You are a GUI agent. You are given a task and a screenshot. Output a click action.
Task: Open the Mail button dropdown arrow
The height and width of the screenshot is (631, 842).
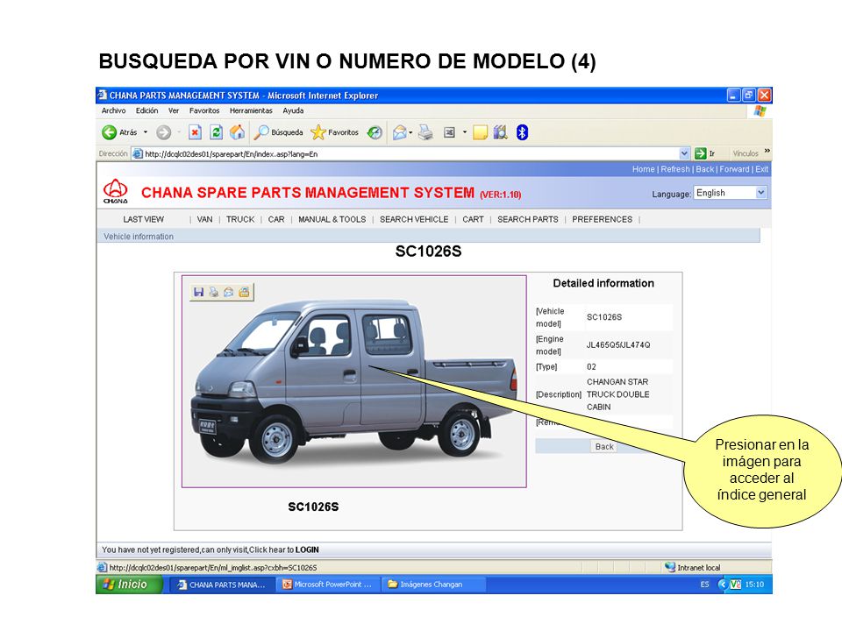(410, 132)
